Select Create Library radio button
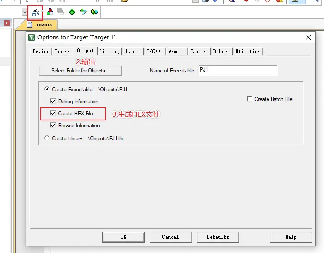This screenshot has height=253, width=324. pos(47,138)
